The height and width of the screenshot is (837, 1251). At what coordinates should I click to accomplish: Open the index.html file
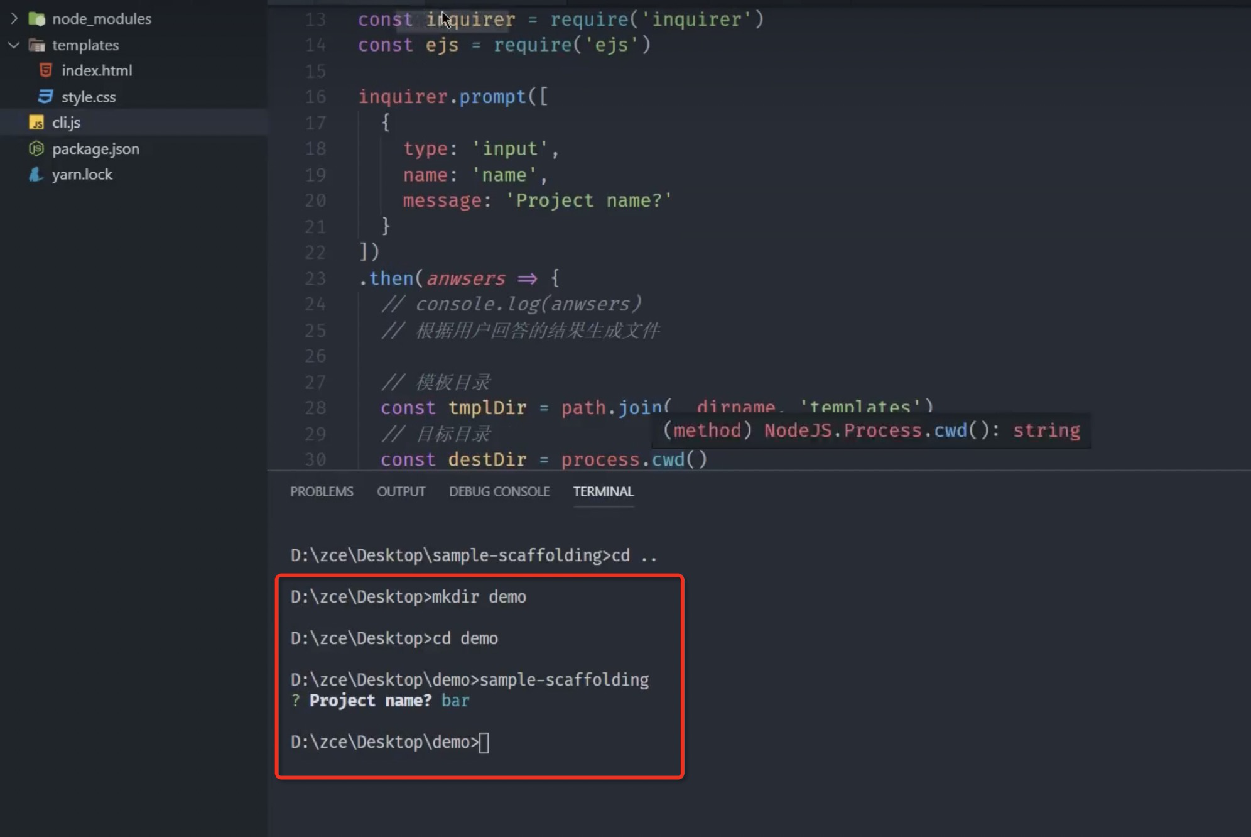(x=97, y=70)
